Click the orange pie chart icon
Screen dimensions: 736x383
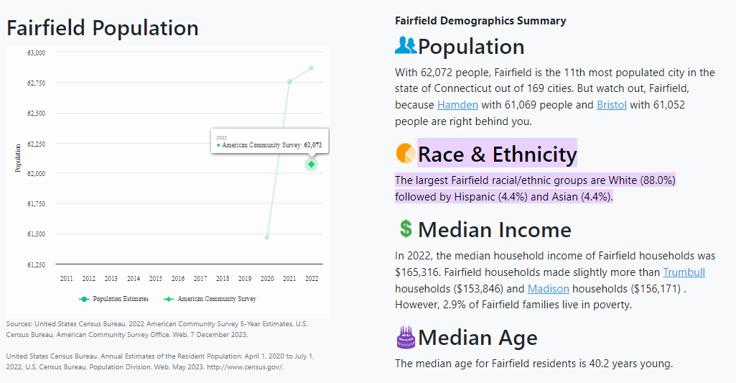(406, 153)
